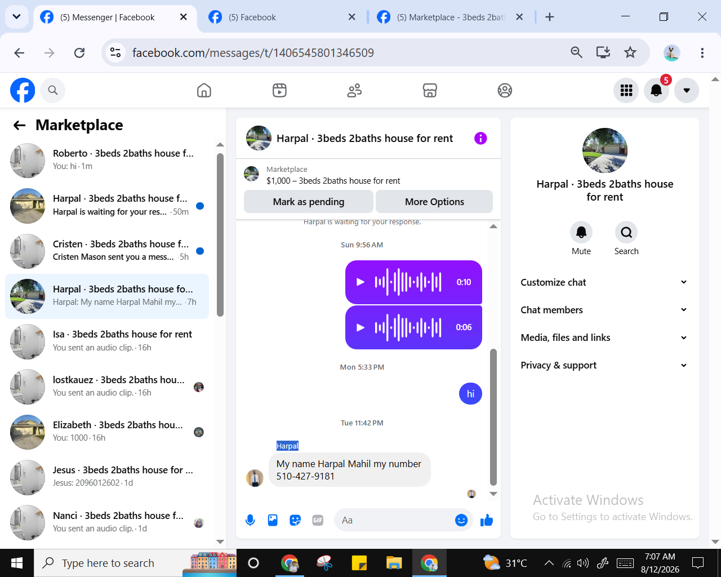This screenshot has width=721, height=577.
Task: Open Roberto's 3beds 2baths conversation
Action: 107,160
